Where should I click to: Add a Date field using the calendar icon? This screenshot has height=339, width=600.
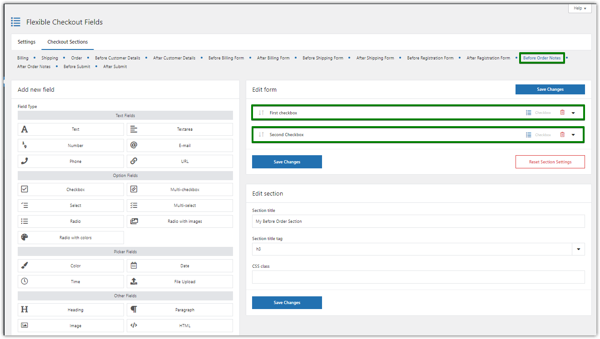click(134, 265)
